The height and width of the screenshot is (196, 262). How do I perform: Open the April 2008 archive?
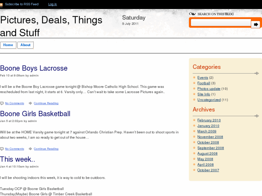205,165
